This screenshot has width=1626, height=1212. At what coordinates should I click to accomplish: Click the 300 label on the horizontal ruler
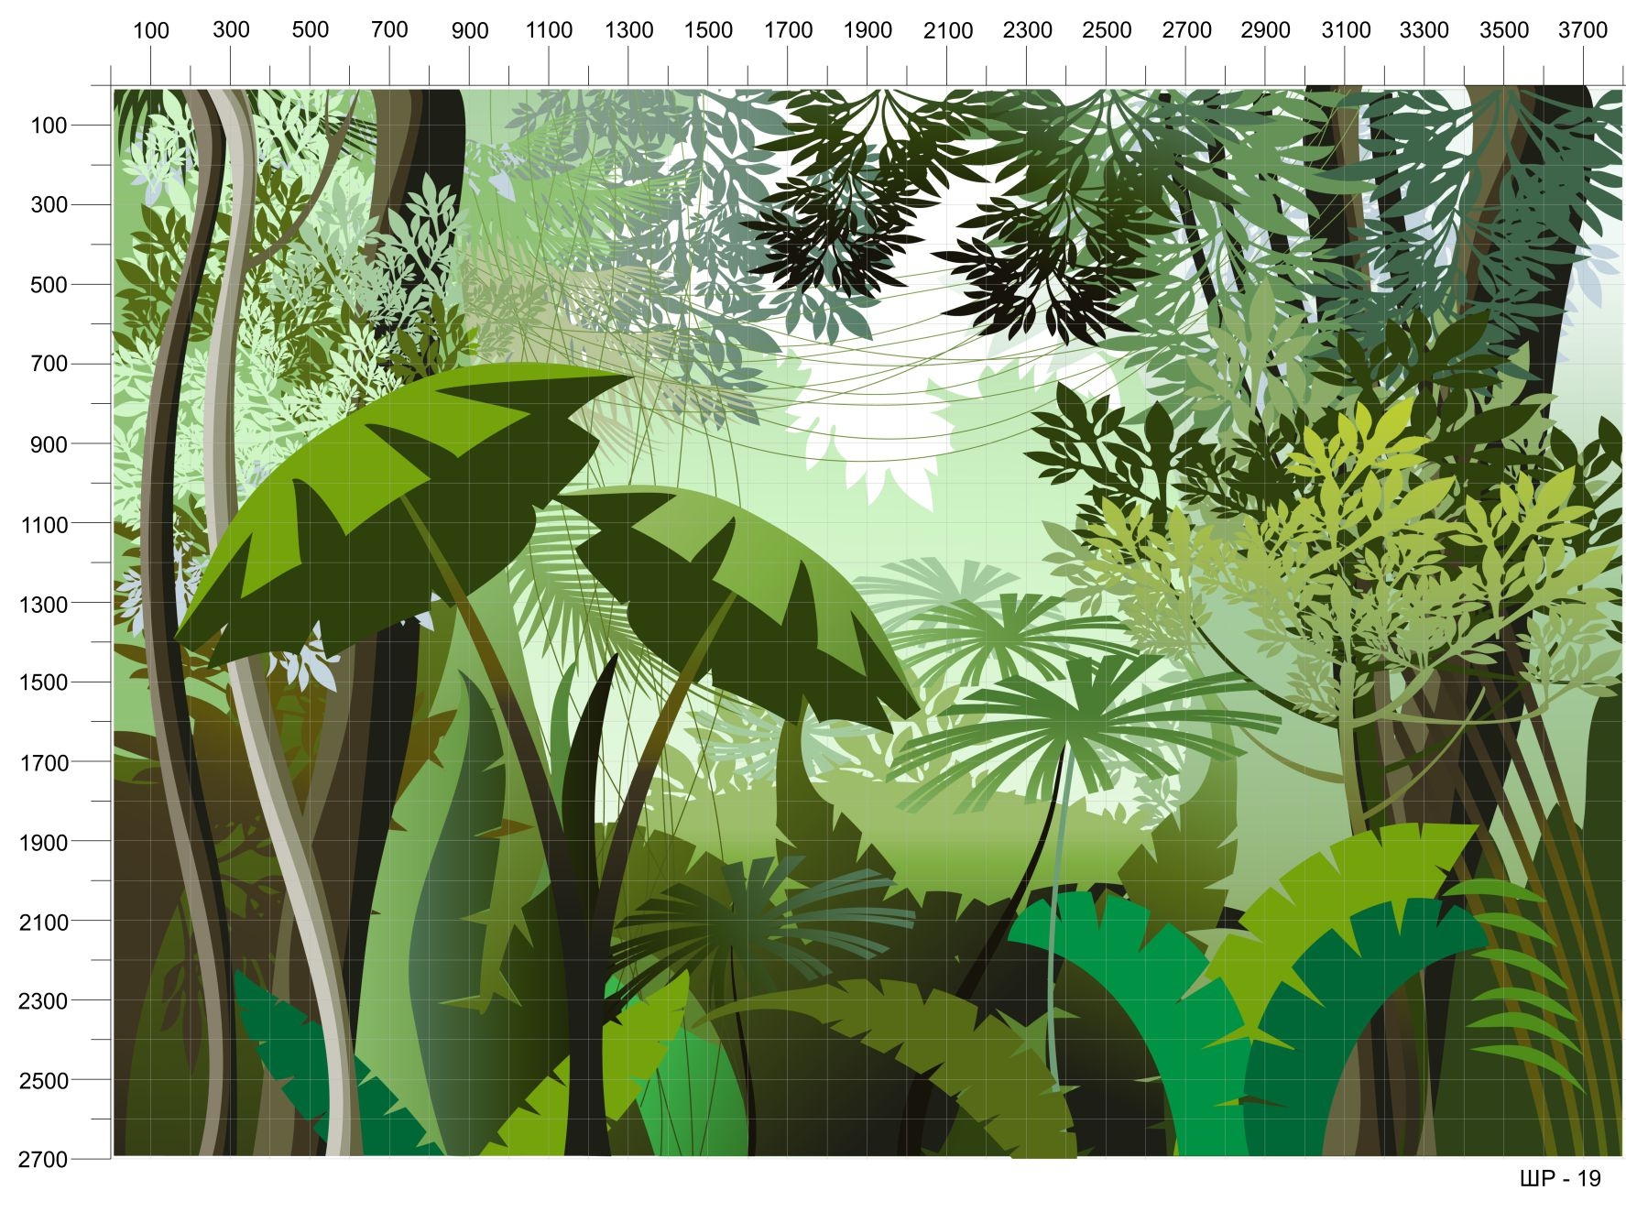click(x=231, y=30)
